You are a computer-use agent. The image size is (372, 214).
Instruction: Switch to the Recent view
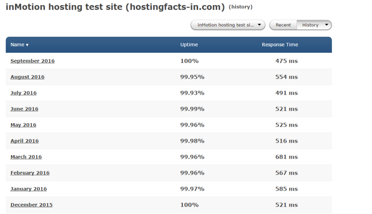(x=283, y=25)
